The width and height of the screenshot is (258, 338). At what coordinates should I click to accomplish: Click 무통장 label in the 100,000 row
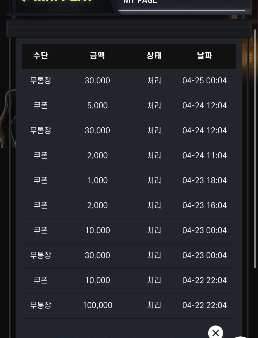pyautogui.click(x=41, y=305)
